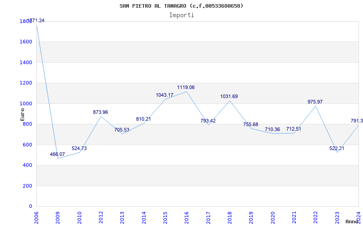Click the 1400 value on Euro axis
This screenshot has height=226, width=363.
tap(26, 62)
